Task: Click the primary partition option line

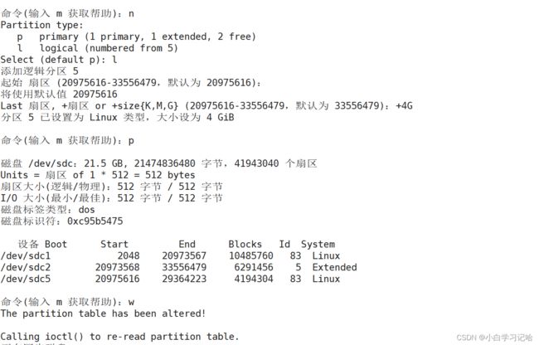Action: (137, 36)
